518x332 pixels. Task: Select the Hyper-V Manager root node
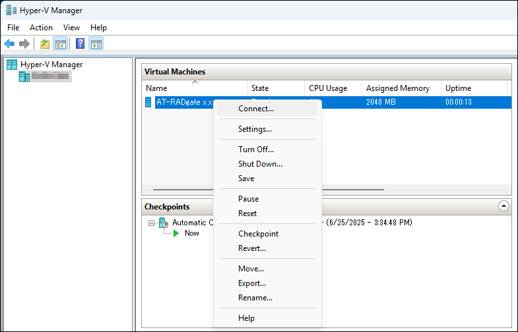click(x=51, y=65)
